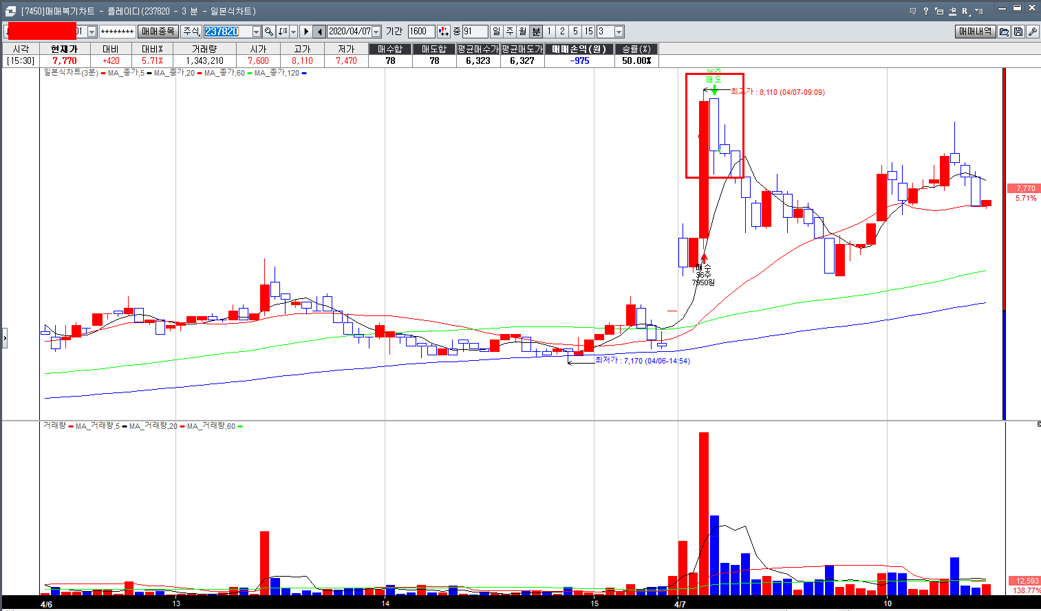Click the 저가 value 7,470
The image size is (1041, 611).
[346, 60]
